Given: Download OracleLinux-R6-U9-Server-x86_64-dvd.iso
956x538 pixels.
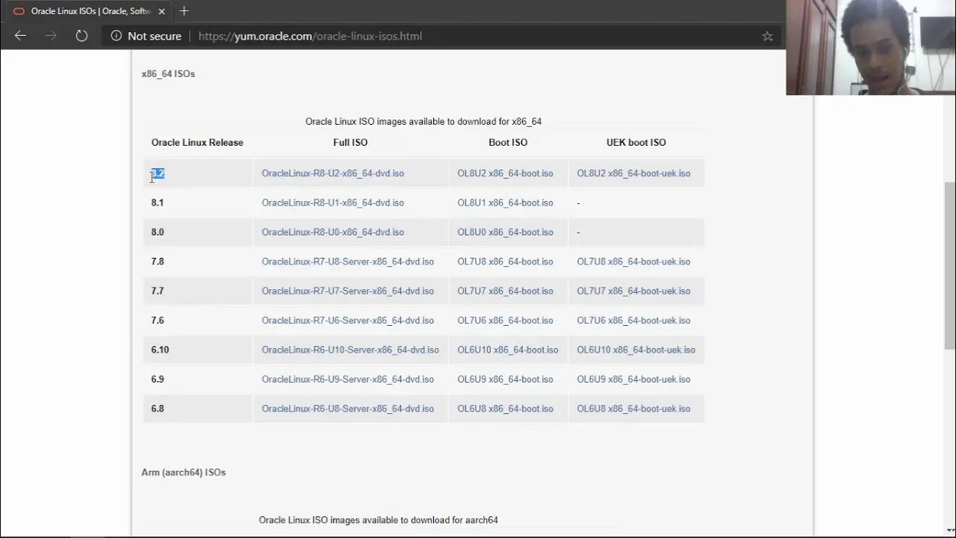Looking at the screenshot, I should tap(347, 380).
